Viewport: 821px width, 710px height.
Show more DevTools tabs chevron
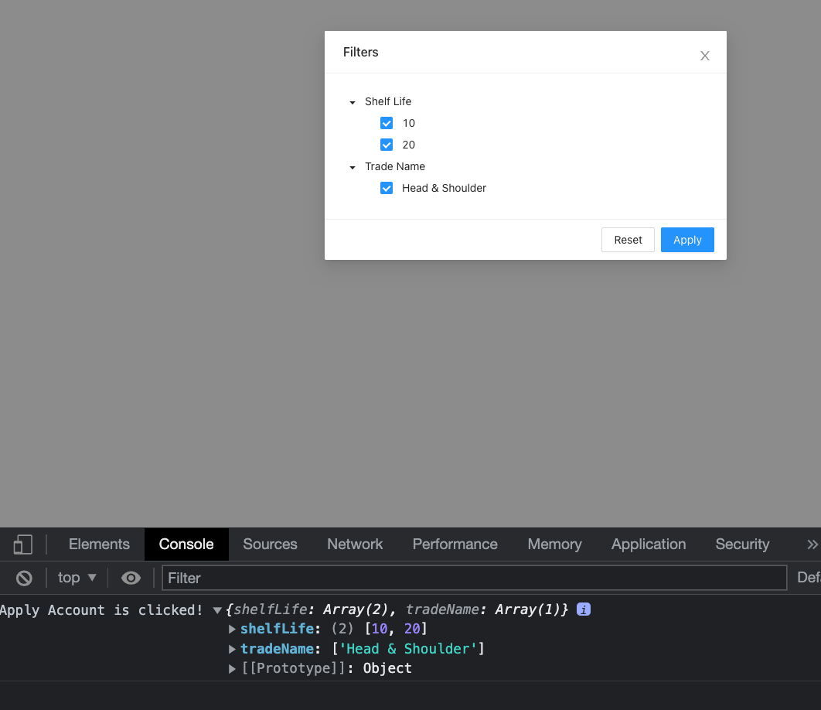point(812,544)
